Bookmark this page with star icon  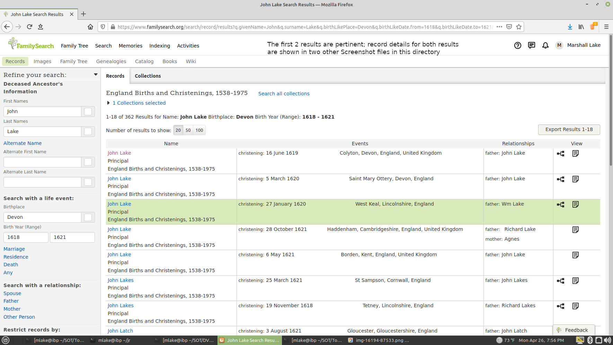pos(518,27)
